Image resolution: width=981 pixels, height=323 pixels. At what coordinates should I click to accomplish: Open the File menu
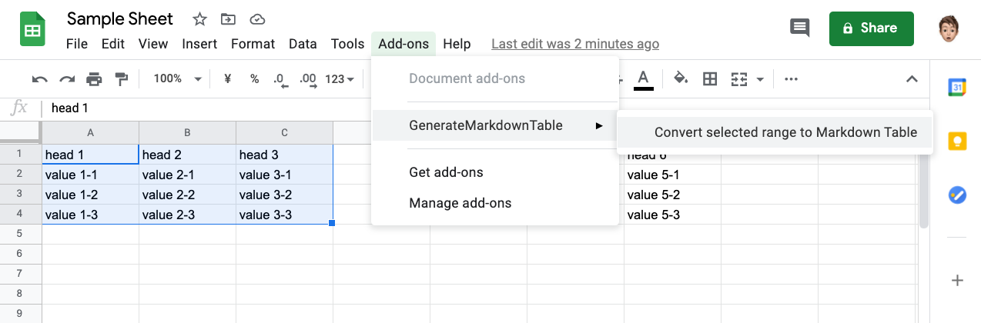(77, 44)
